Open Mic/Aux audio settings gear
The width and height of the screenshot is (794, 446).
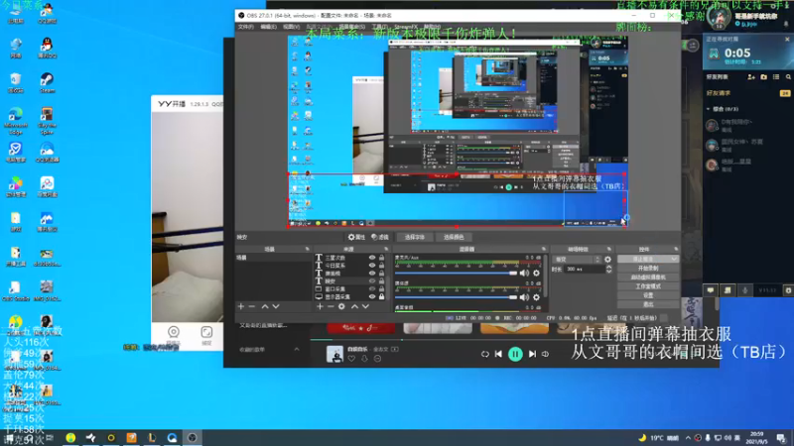tap(536, 274)
